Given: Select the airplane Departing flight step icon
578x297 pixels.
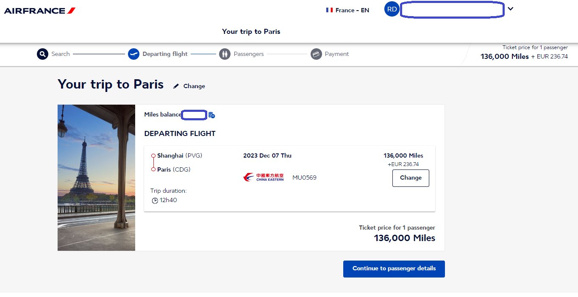Looking at the screenshot, I should coord(133,54).
